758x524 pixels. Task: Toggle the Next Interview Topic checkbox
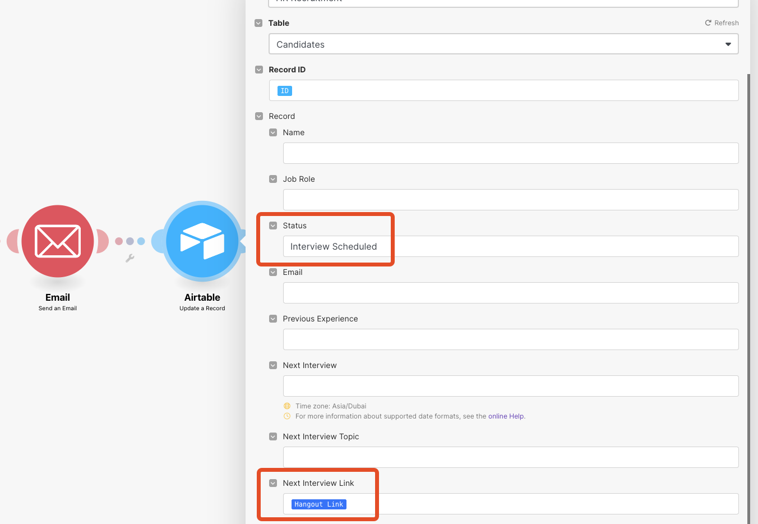[x=273, y=436]
